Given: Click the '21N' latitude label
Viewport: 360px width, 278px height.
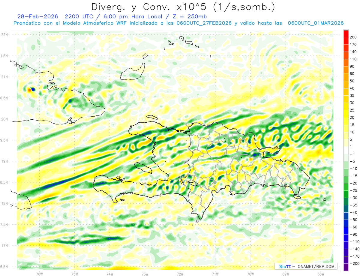Looking at the screenshot, I should (x=4, y=77).
